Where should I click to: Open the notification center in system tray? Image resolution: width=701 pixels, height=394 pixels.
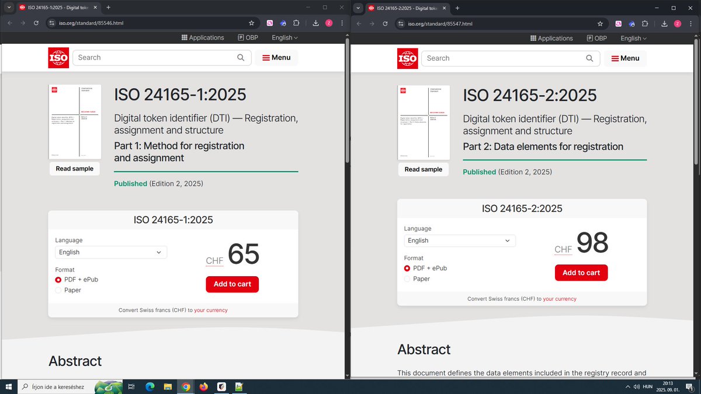coord(689,387)
